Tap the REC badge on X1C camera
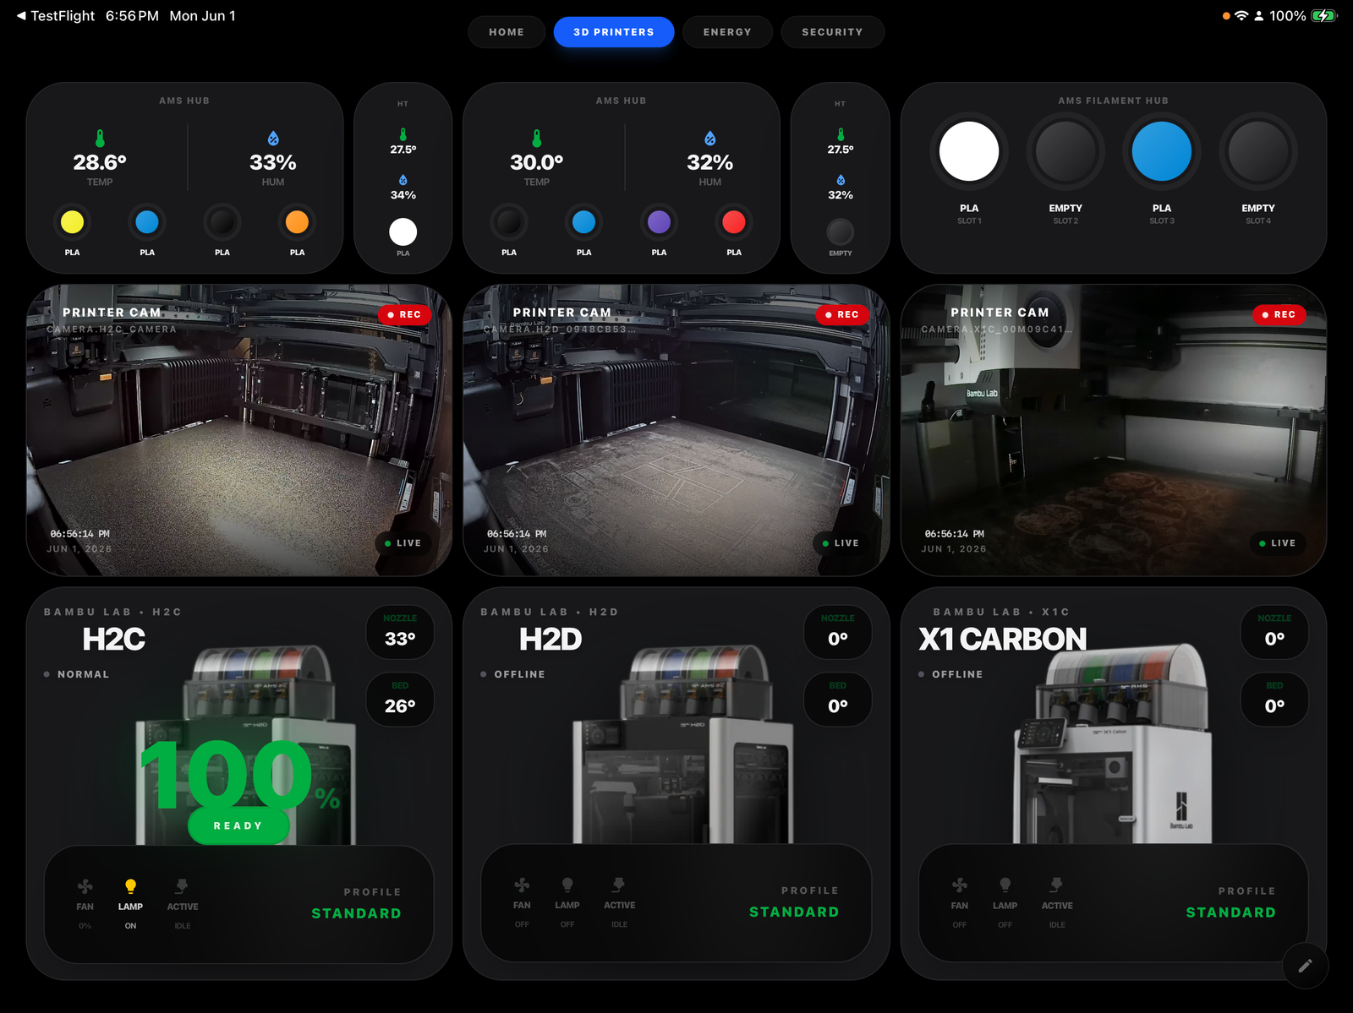1353x1013 pixels. (1279, 314)
